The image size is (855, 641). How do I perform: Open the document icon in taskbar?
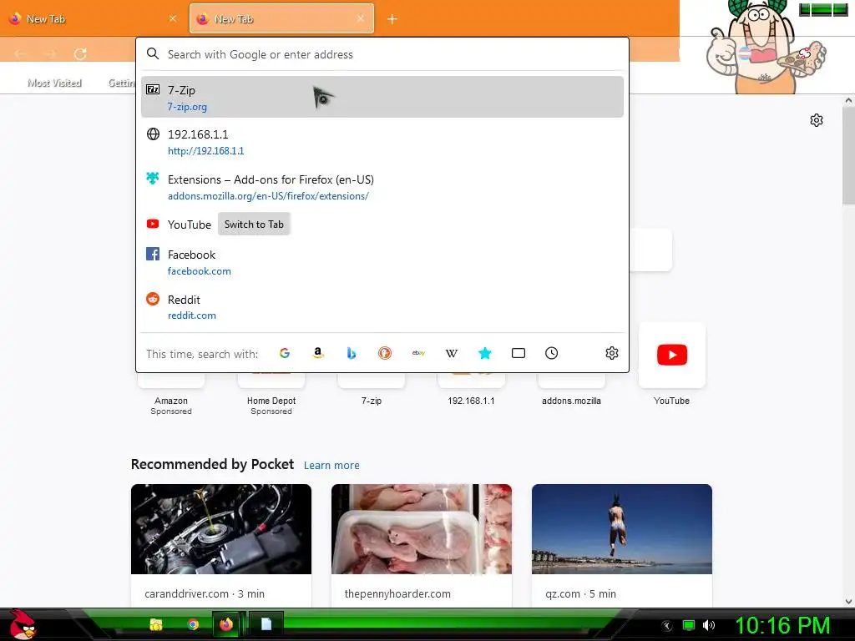[x=266, y=624]
